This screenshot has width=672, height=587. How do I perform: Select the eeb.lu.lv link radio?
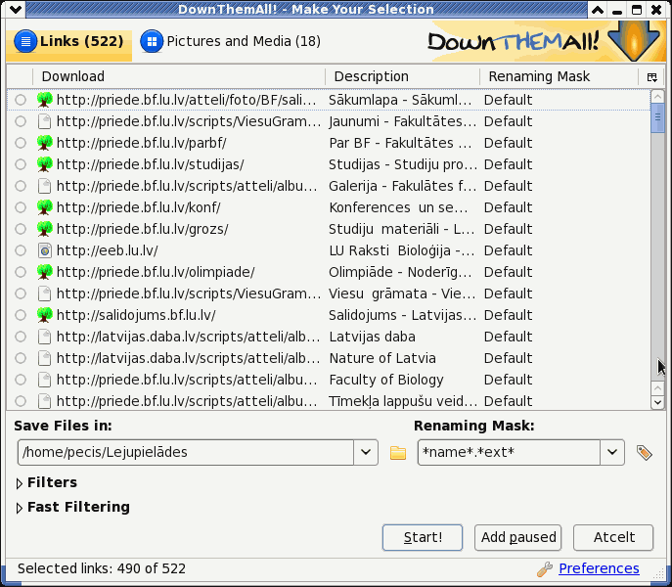(21, 250)
